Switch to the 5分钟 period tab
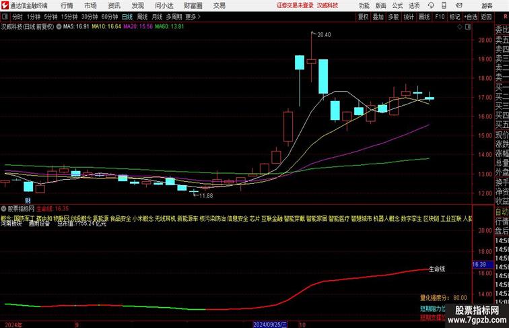Viewport: 509px width, 328px height. click(50, 17)
